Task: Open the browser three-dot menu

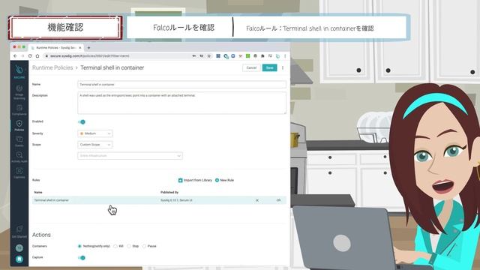Action: (285, 56)
